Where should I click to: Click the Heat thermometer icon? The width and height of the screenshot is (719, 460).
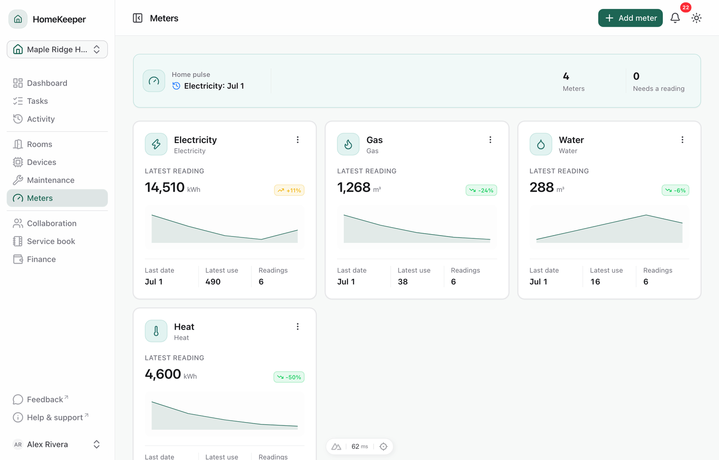pyautogui.click(x=156, y=331)
